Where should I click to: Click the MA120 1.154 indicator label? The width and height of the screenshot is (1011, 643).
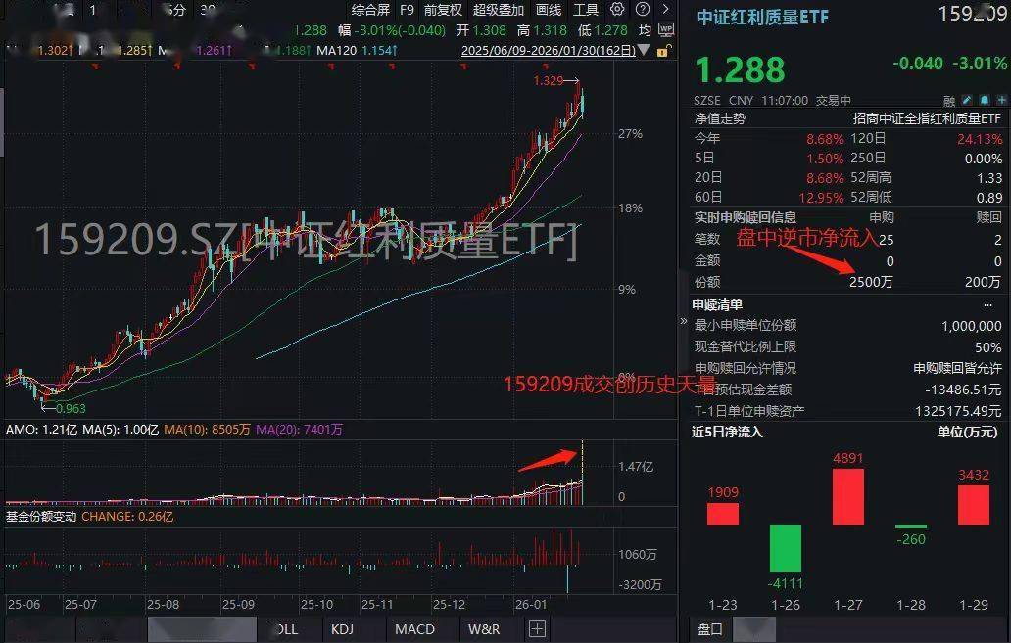pyautogui.click(x=357, y=50)
